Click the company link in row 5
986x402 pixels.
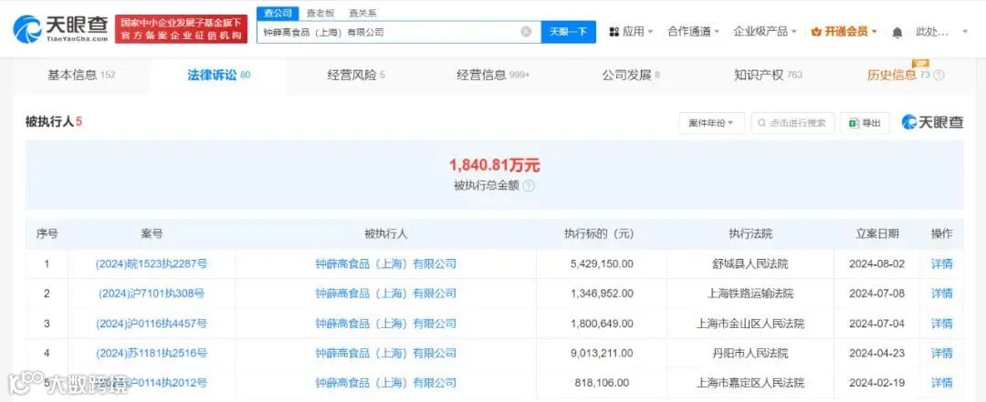pyautogui.click(x=385, y=383)
